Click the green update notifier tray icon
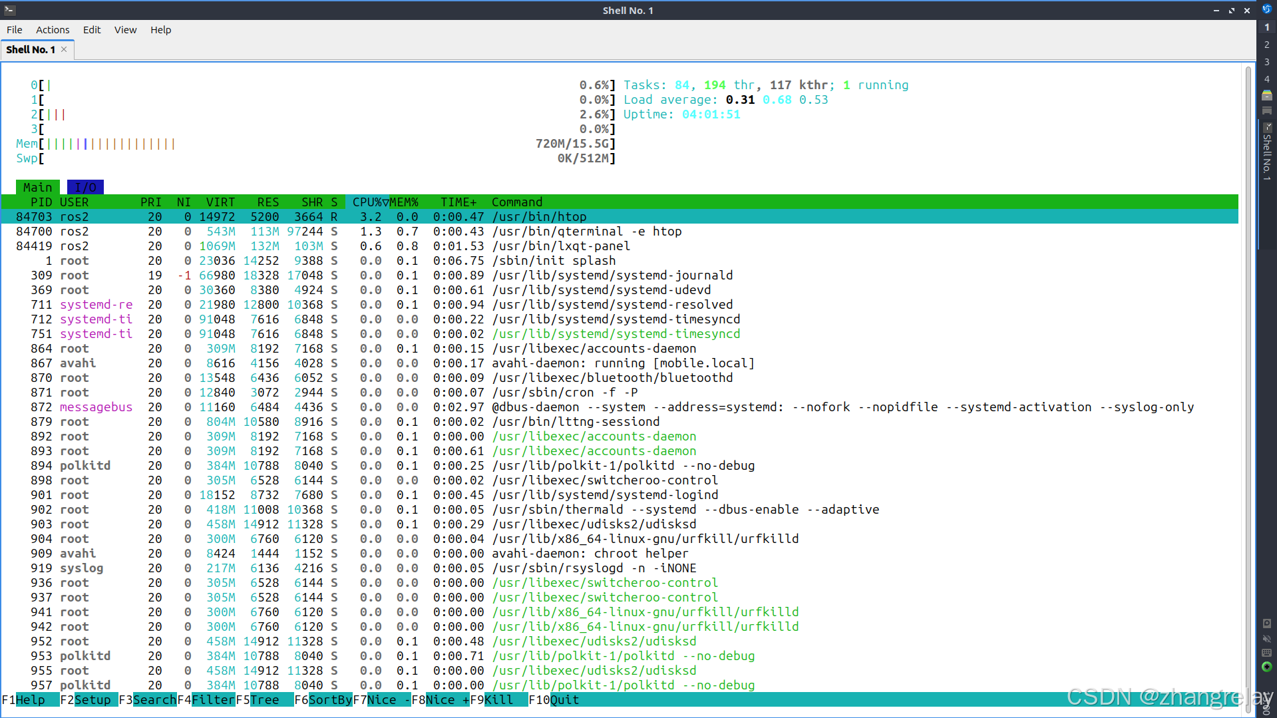The height and width of the screenshot is (718, 1277). point(1267,667)
